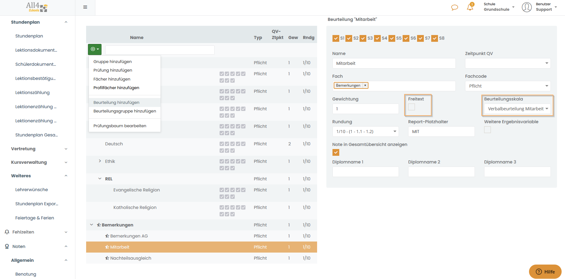
Task: Toggle the hamburger sidebar menu
Action: click(x=85, y=7)
